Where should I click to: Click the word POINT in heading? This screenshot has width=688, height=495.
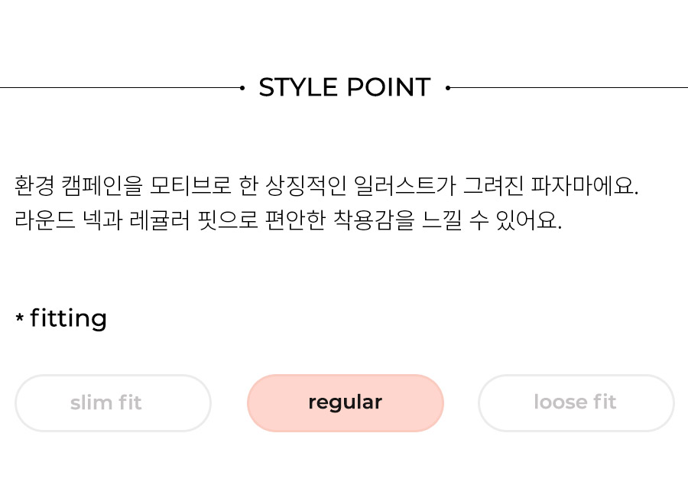click(x=389, y=87)
